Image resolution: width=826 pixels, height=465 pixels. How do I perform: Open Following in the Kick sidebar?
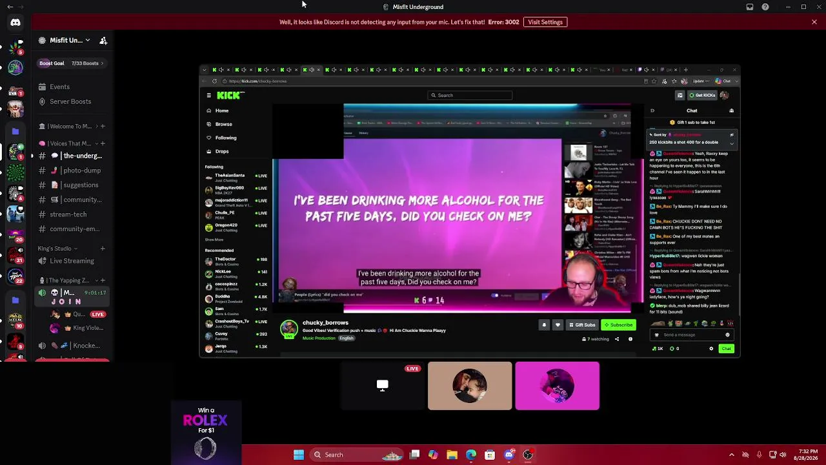click(221, 138)
